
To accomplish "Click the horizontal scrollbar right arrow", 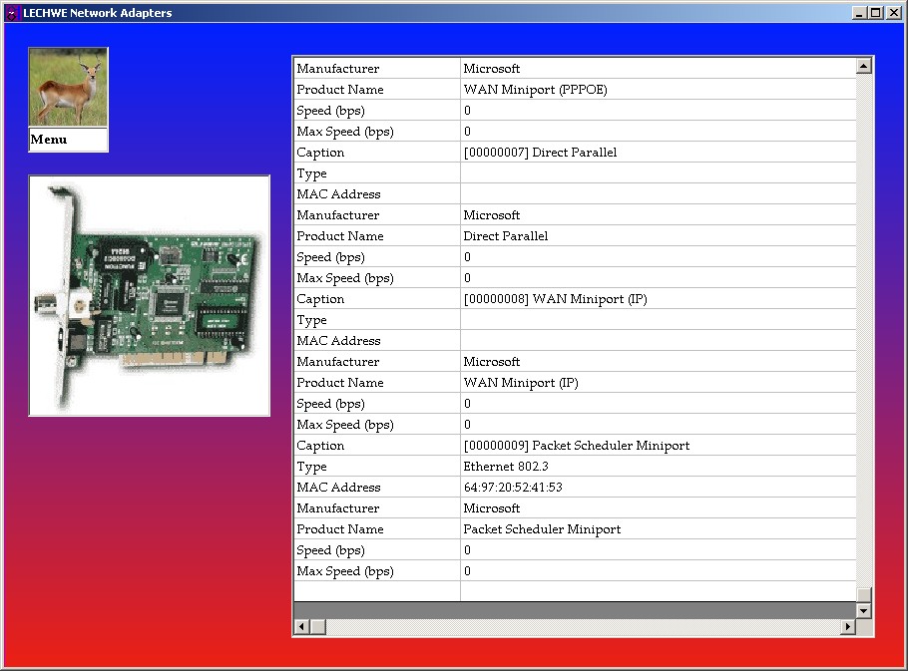I will [848, 627].
